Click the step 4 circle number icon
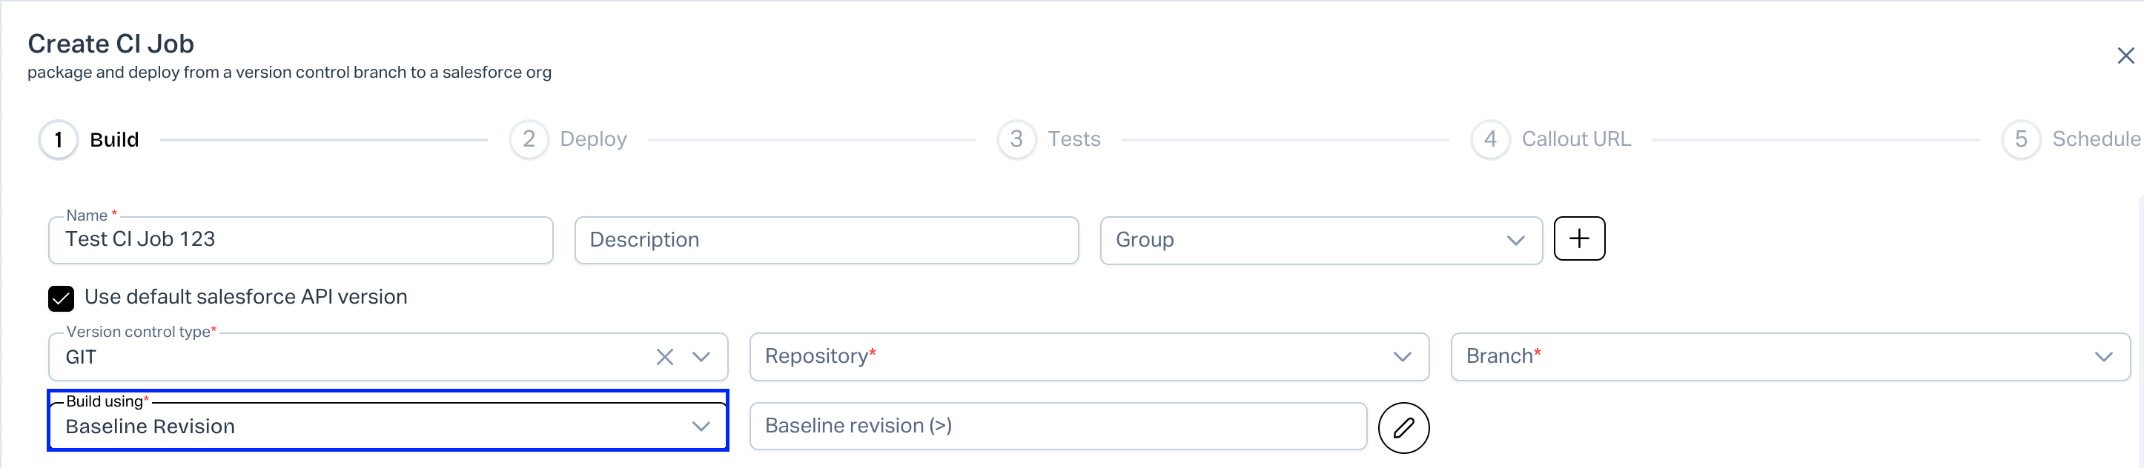2144x468 pixels. coord(1490,140)
